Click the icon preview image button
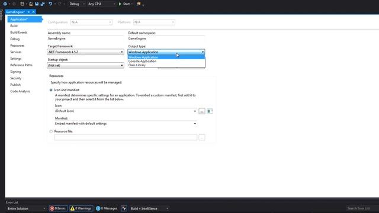 click(x=210, y=111)
